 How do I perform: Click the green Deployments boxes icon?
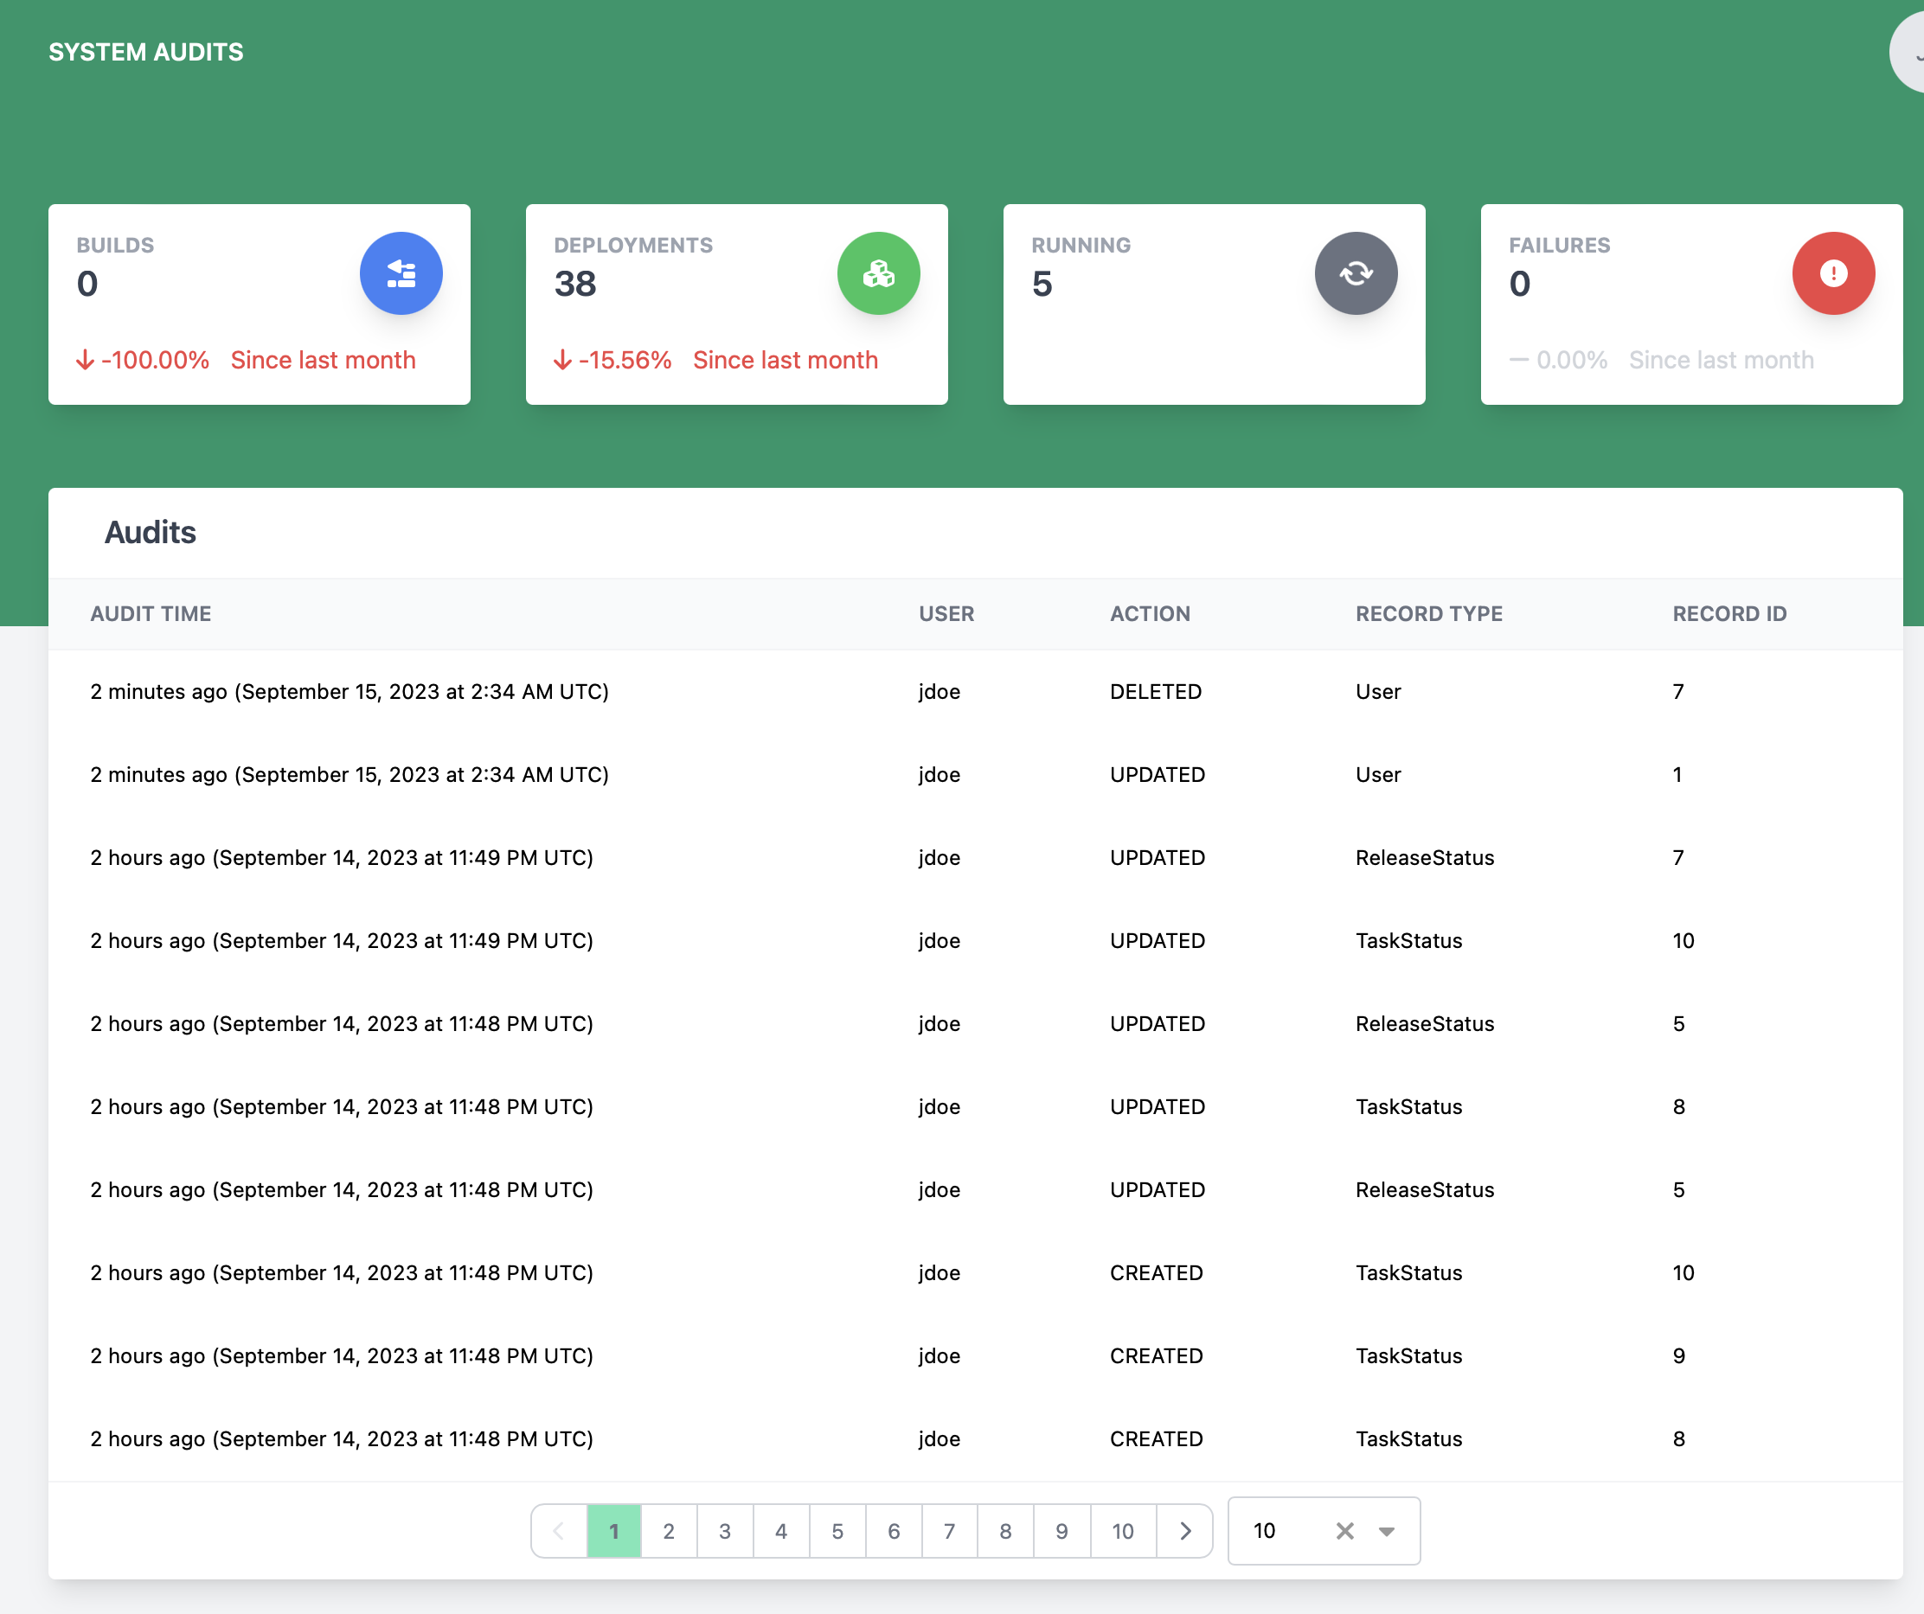pyautogui.click(x=878, y=273)
